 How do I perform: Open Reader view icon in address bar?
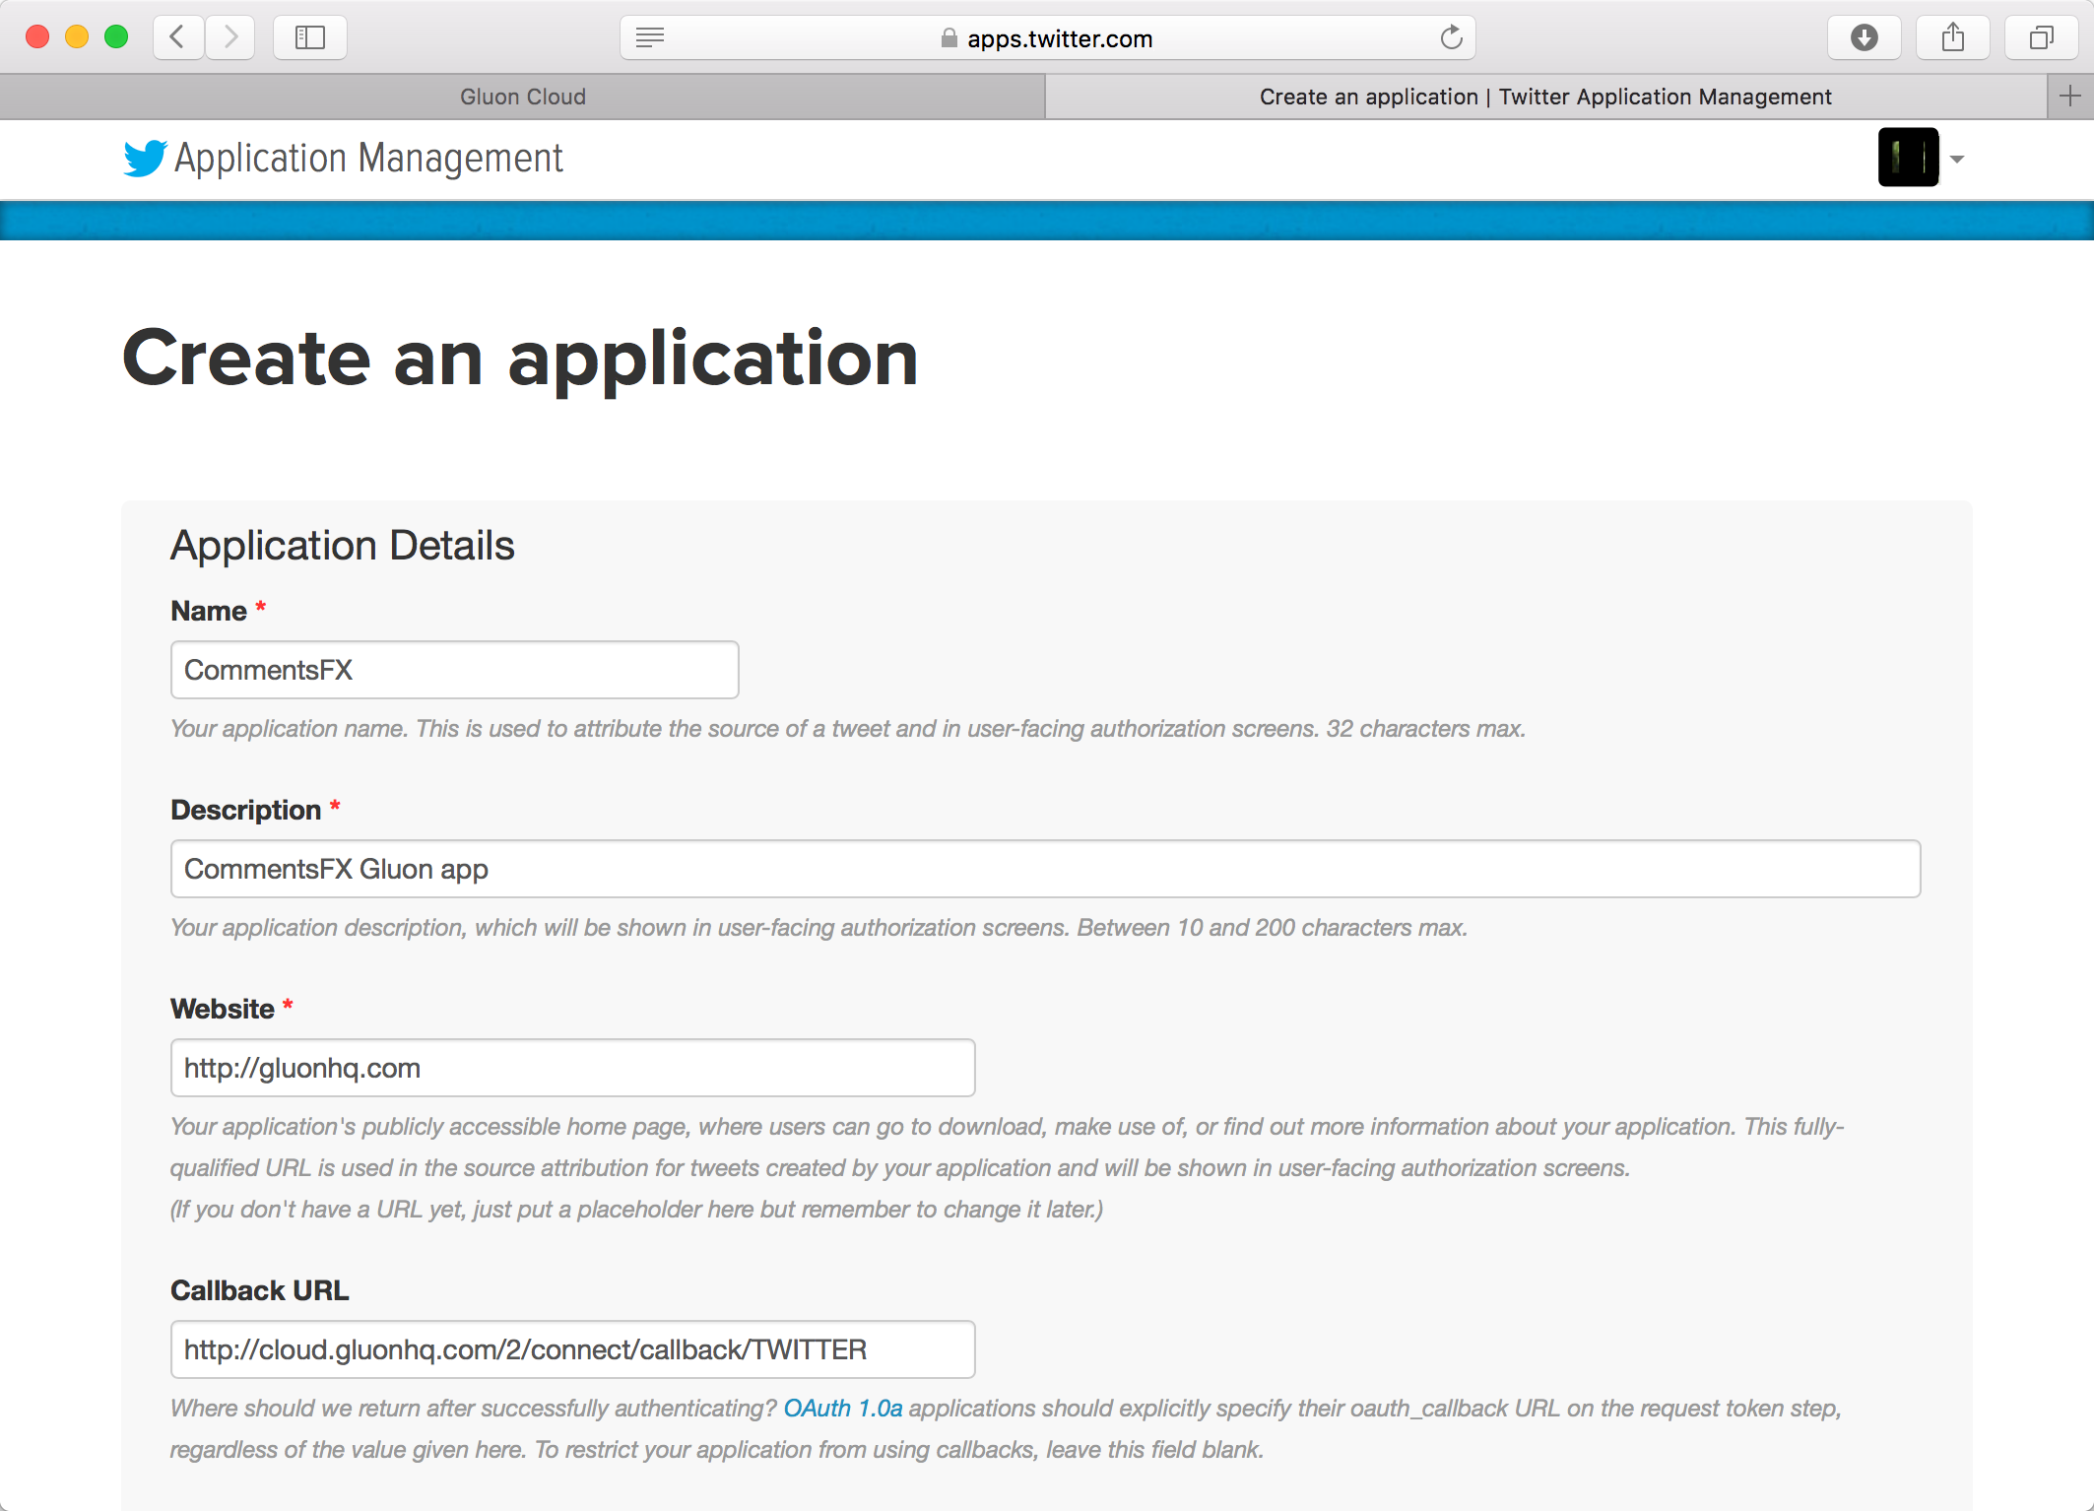pyautogui.click(x=650, y=37)
